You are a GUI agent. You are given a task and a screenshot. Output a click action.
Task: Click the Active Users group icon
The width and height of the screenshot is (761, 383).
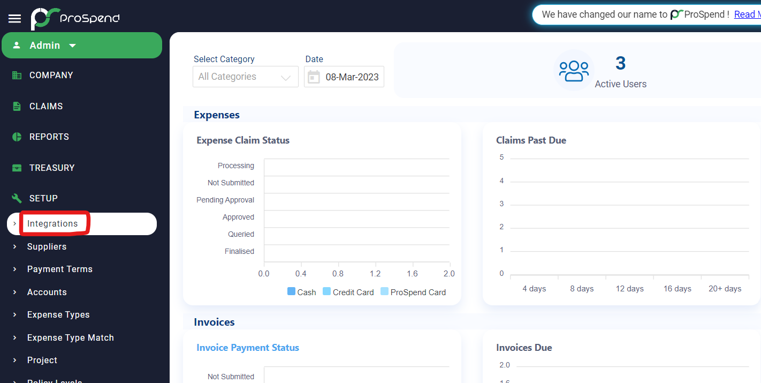pyautogui.click(x=574, y=70)
